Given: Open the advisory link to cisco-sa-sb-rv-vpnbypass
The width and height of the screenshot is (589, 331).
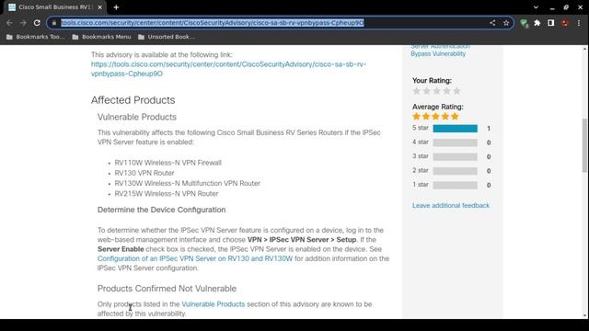Looking at the screenshot, I should point(228,69).
